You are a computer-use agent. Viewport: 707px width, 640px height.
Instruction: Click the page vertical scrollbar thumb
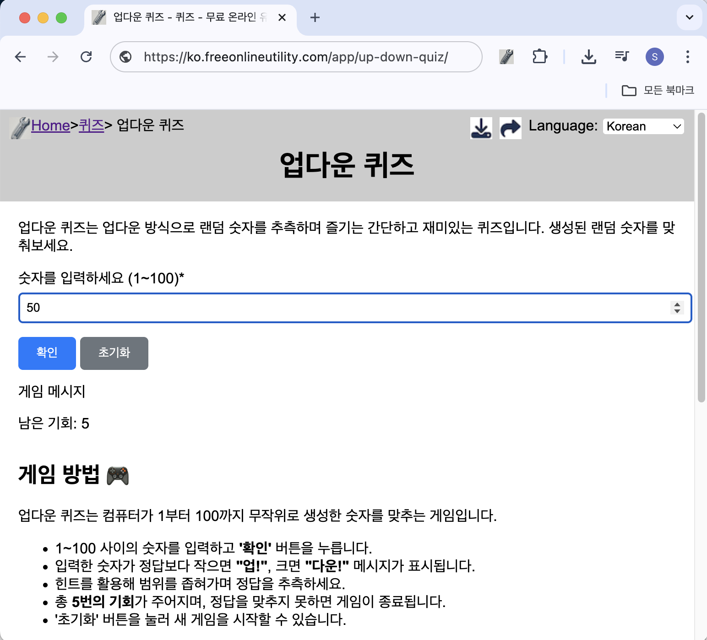[701, 257]
